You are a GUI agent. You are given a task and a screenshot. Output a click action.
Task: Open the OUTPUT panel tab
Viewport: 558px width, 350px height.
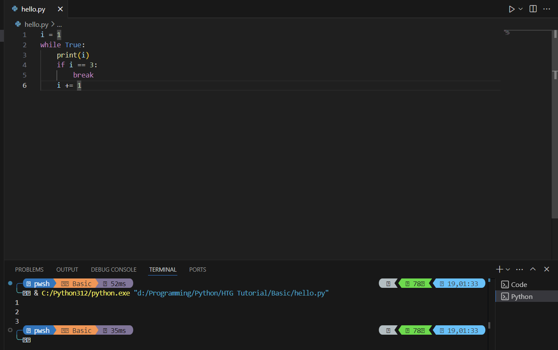pyautogui.click(x=67, y=270)
